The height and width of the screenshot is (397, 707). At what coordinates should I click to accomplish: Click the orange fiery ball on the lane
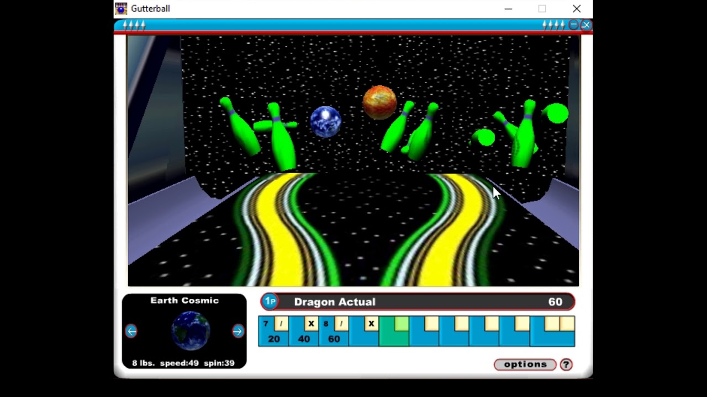379,102
